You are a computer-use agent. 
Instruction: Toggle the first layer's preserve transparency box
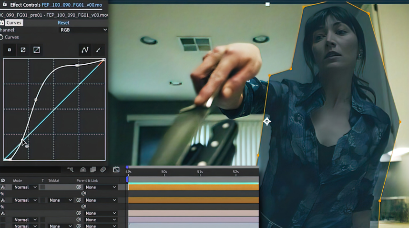coord(42,188)
